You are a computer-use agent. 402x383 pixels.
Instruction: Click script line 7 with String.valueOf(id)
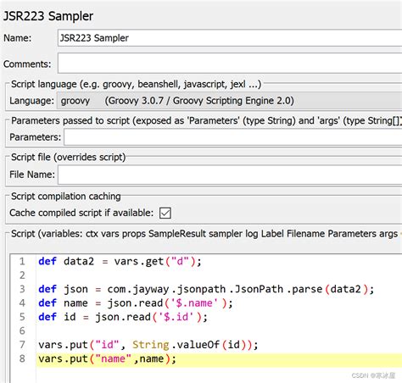tap(220, 345)
